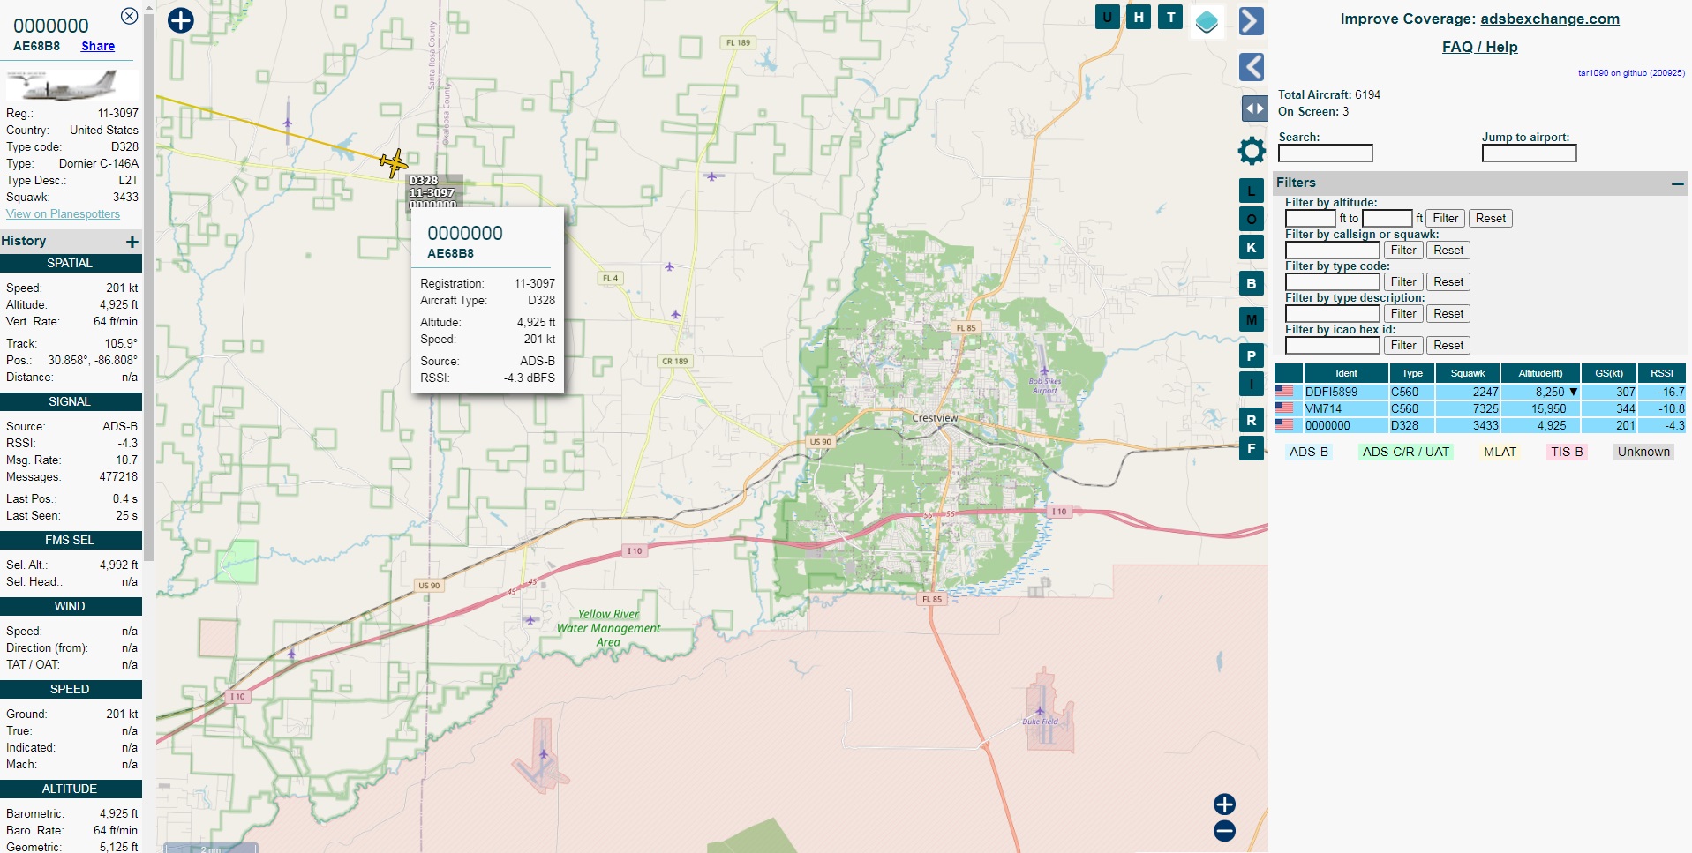Reset the type code filter

pos(1448,282)
